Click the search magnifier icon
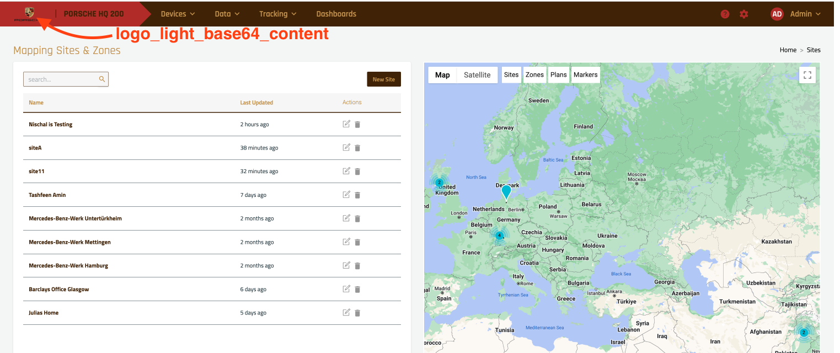Screen dimensions: 840x353 [102, 79]
